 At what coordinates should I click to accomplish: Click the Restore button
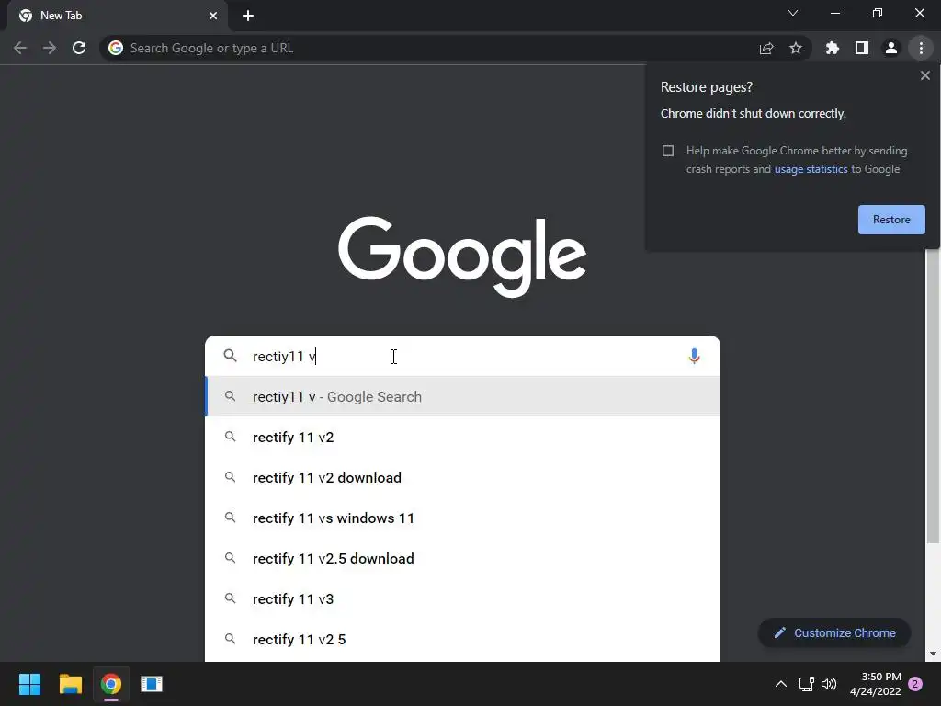(891, 220)
